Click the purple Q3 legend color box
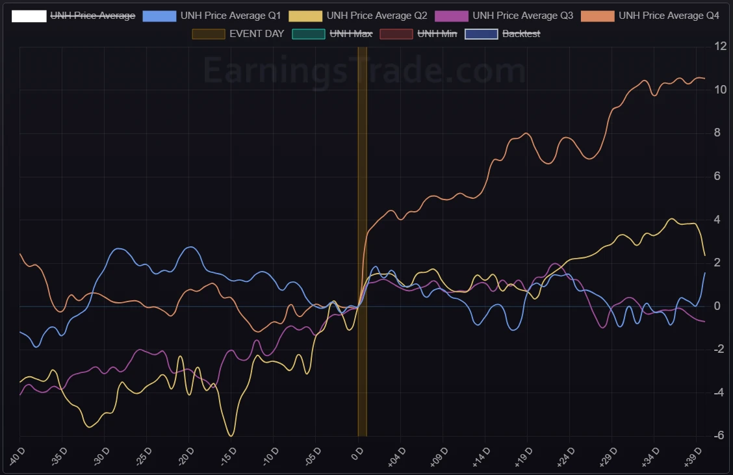 (x=451, y=16)
